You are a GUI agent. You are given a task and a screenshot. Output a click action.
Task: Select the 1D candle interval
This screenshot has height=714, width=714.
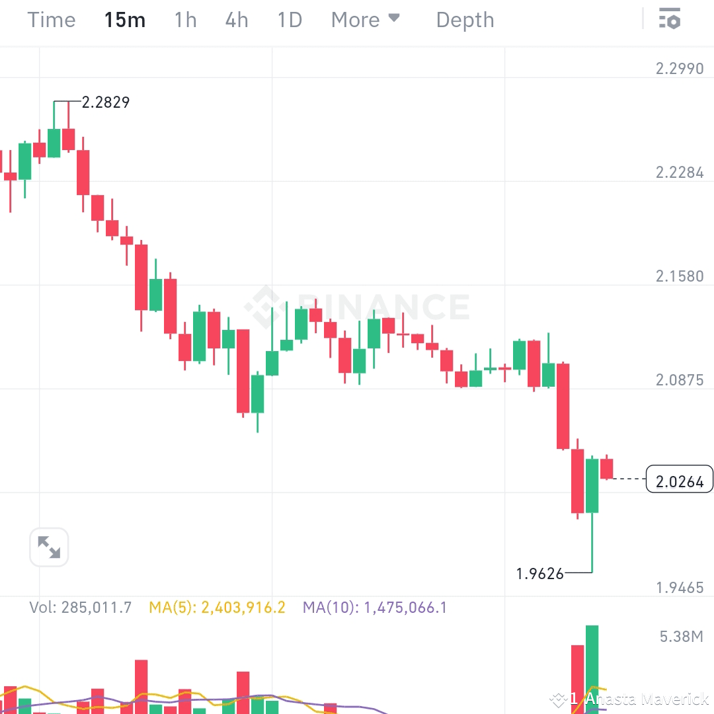coord(289,20)
